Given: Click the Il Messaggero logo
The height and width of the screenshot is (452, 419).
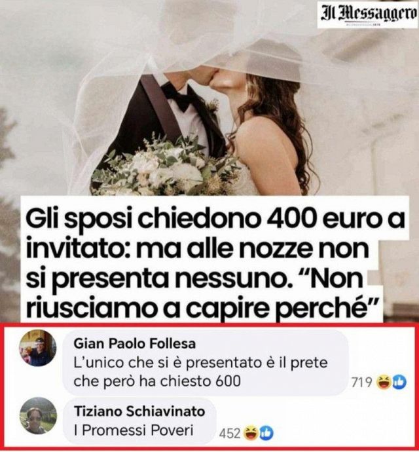Looking at the screenshot, I should (x=368, y=14).
